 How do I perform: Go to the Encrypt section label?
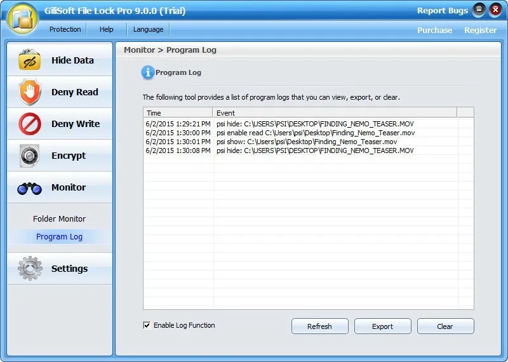pos(69,156)
